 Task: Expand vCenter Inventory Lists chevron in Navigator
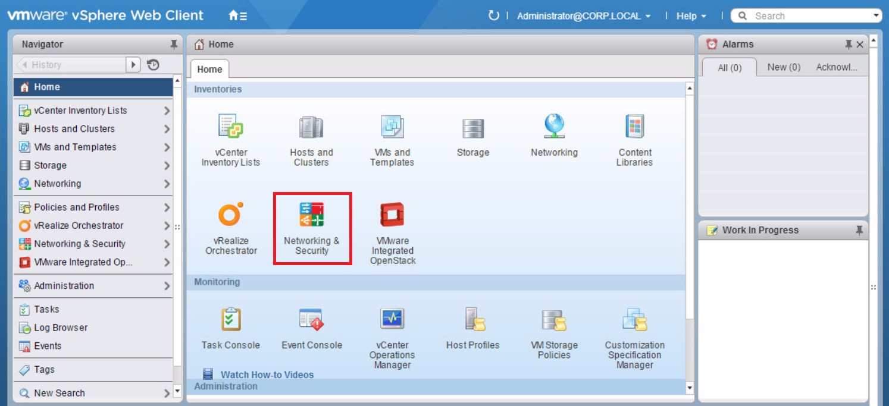[167, 111]
